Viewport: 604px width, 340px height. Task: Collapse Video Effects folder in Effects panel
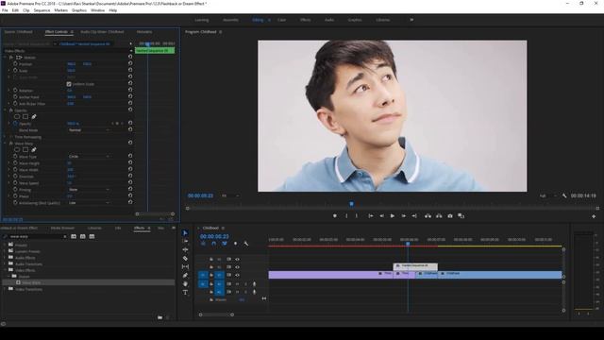5,270
